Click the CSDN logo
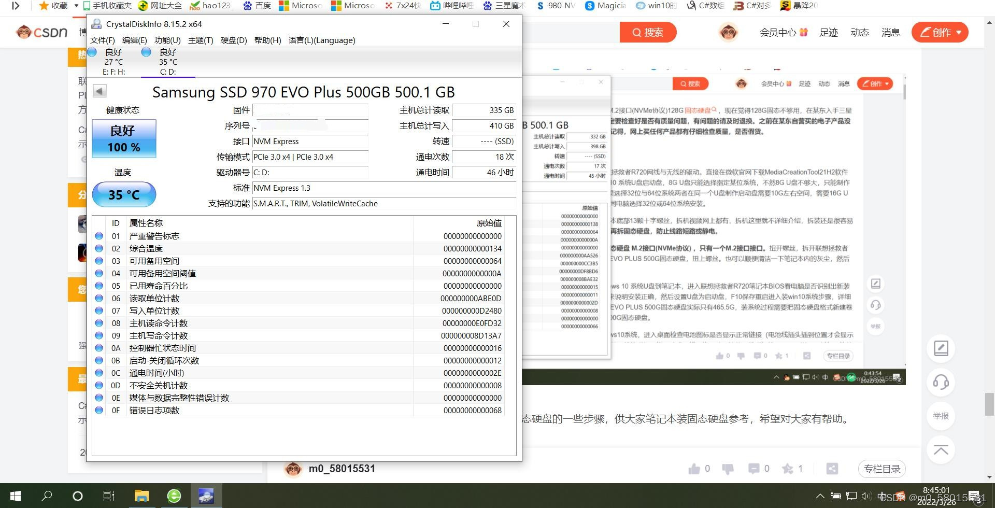The width and height of the screenshot is (995, 508). (x=41, y=32)
